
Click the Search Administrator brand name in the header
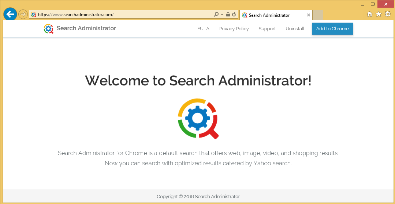86,28
